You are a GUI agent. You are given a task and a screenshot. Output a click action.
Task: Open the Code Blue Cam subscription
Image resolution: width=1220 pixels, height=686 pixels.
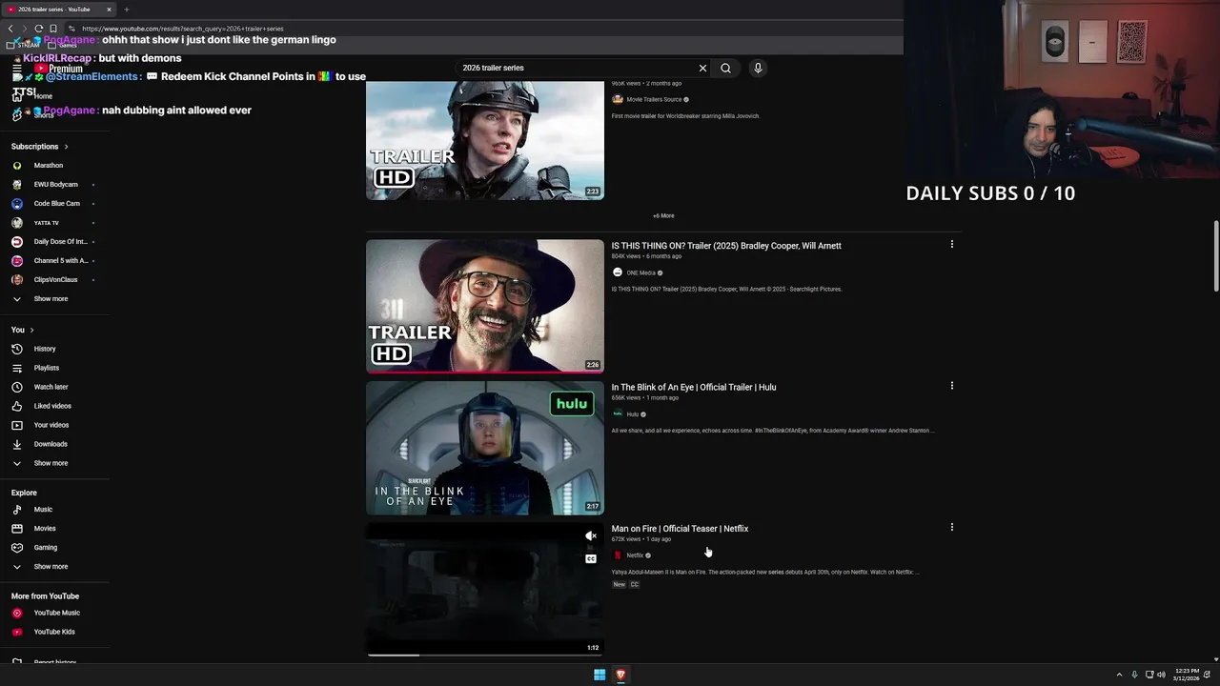click(56, 204)
